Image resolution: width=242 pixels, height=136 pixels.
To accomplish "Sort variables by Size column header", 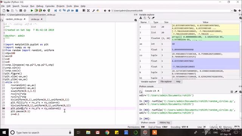I will [166, 22].
